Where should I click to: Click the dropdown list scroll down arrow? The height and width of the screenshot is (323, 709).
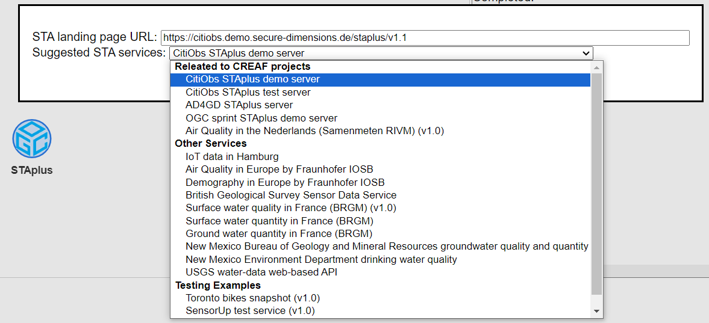pyautogui.click(x=596, y=311)
